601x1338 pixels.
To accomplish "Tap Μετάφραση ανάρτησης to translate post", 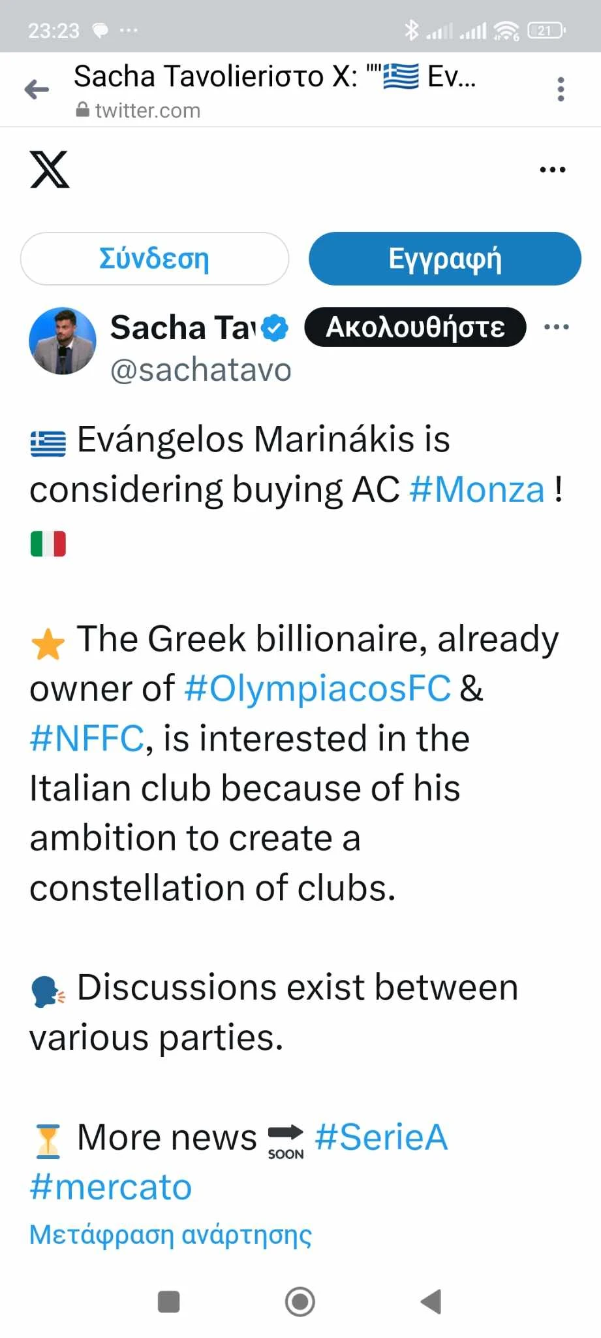I will [x=171, y=1235].
